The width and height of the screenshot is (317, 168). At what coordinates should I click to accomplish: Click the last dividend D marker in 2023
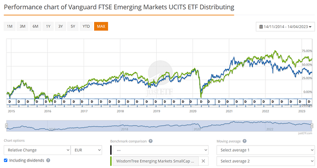309,102
